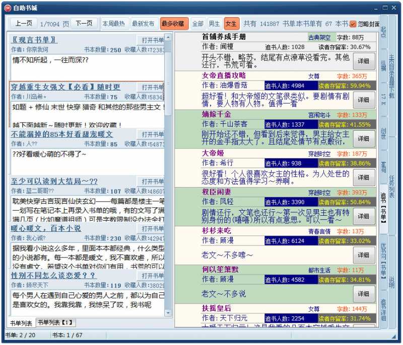Click the 自助书城 icon in the title bar

(x=8, y=7)
